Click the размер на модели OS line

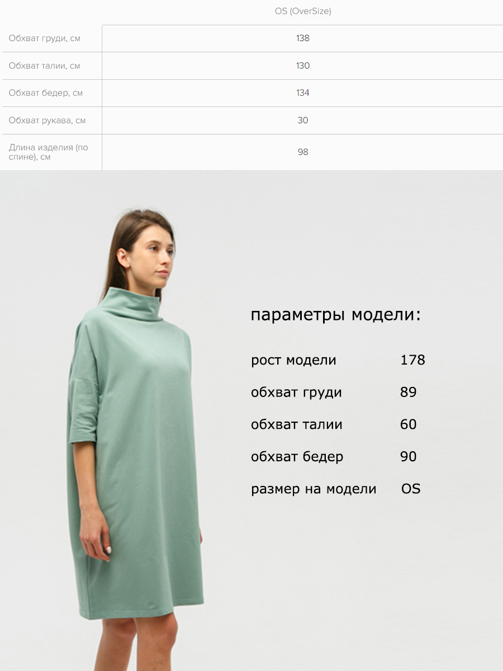335,489
